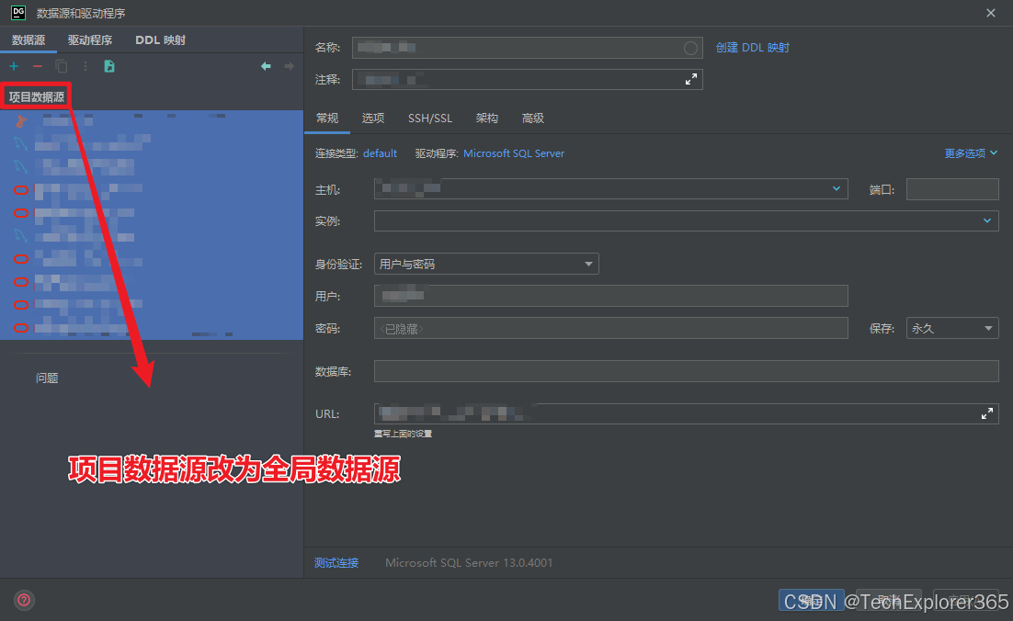The width and height of the screenshot is (1013, 621).
Task: Duplicate the selected data source
Action: pos(62,66)
